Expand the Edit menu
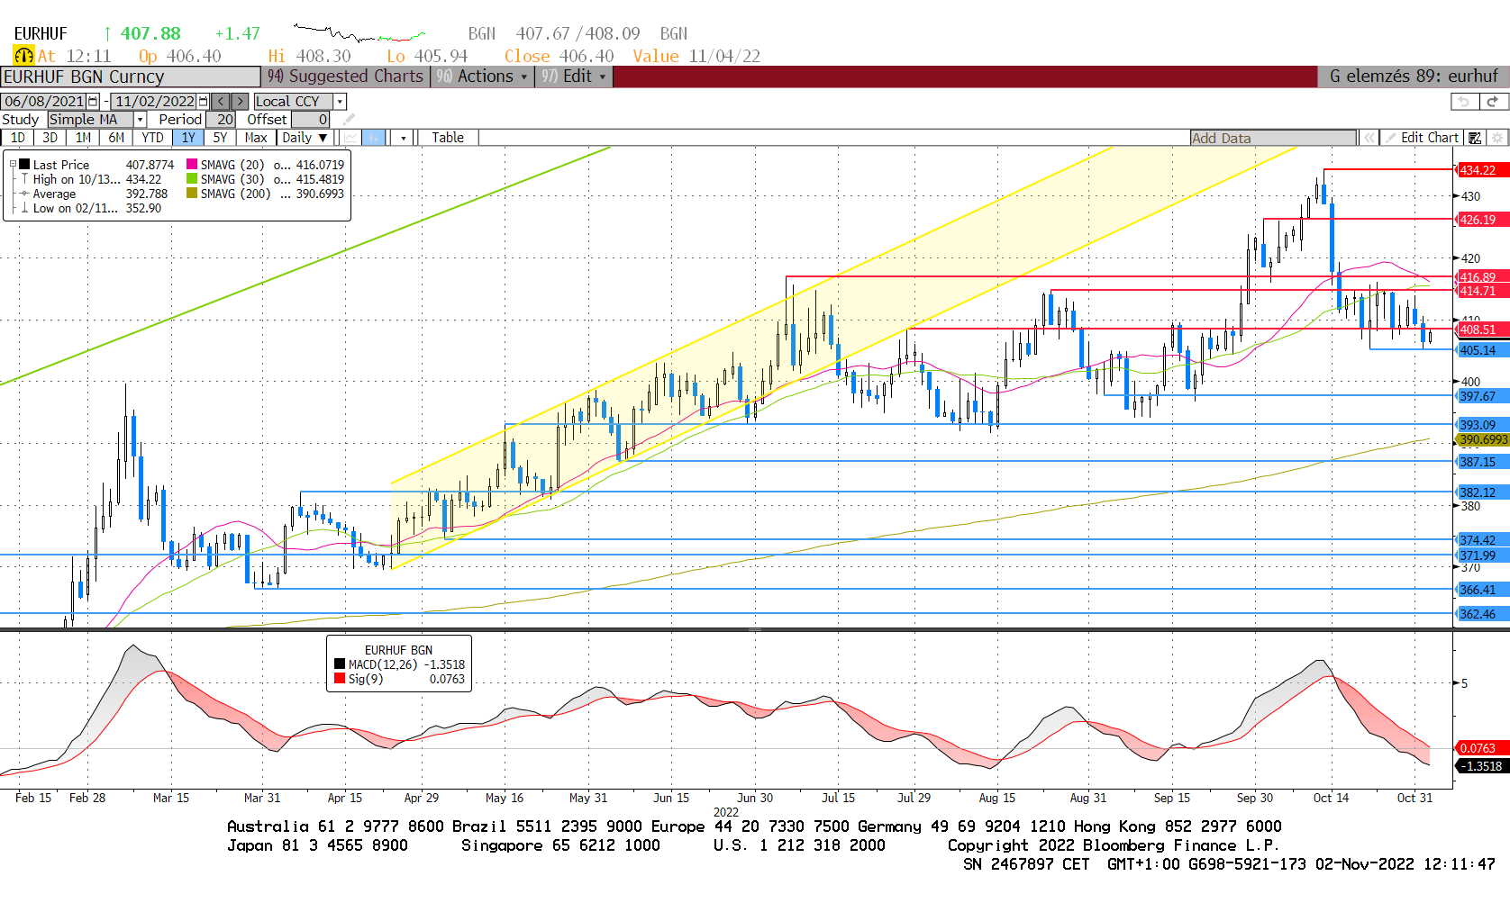 (575, 77)
